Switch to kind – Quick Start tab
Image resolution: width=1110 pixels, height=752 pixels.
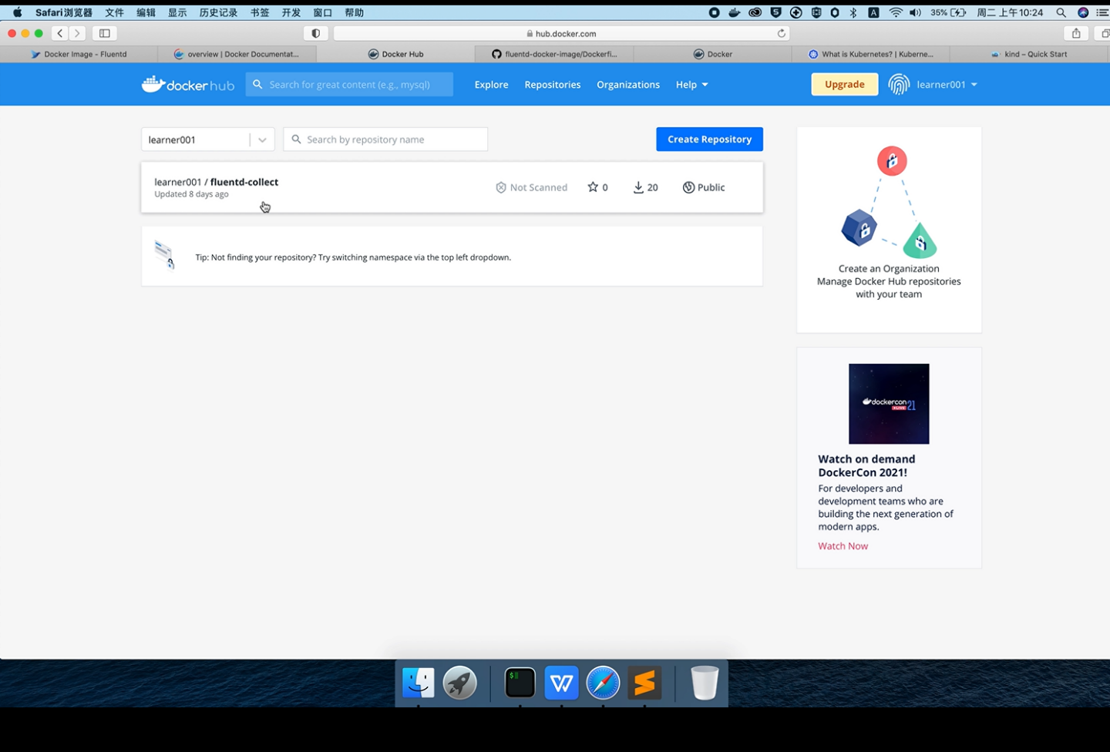point(1030,54)
